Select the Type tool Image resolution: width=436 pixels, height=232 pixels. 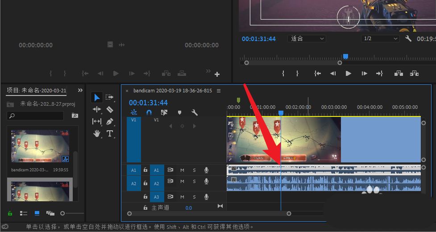click(x=109, y=133)
